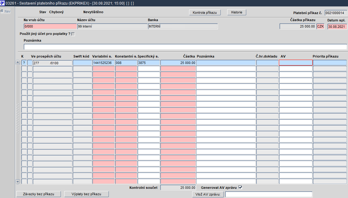Screen dimensions: 348x198
Task: Click the Stav value Chybový
Action: tap(56, 12)
